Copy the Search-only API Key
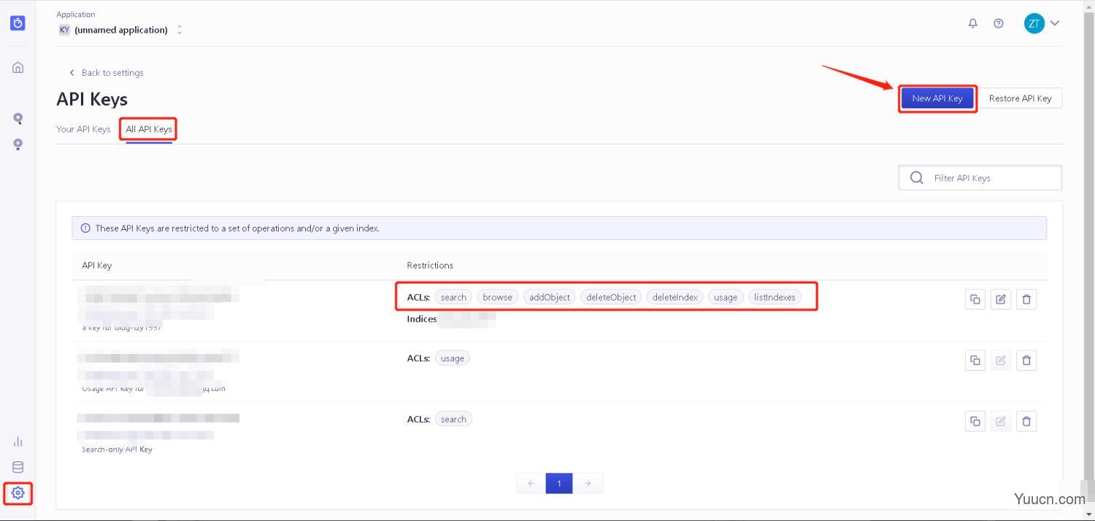 point(975,421)
